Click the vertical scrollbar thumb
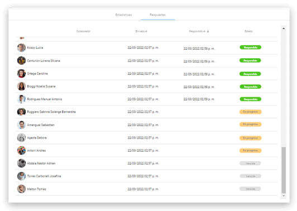Viewport: 297px width, 211px height. point(284,170)
